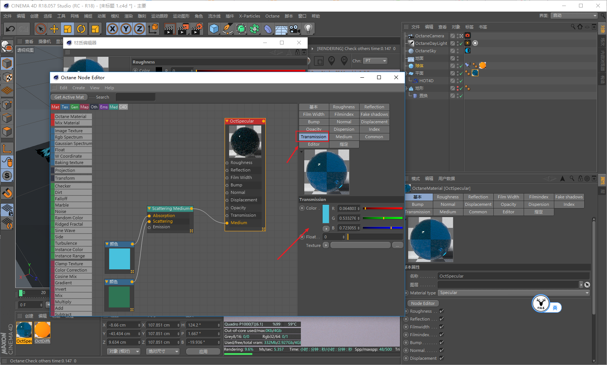607x365 pixels.
Task: Open the 对象 (相对) coordinate mode dropdown
Action: click(x=124, y=351)
